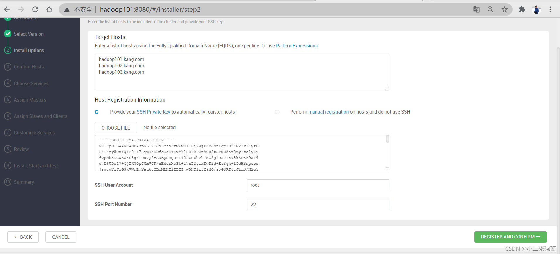Click the step 5 circle icon
This screenshot has width=560, height=254.
point(8,99)
